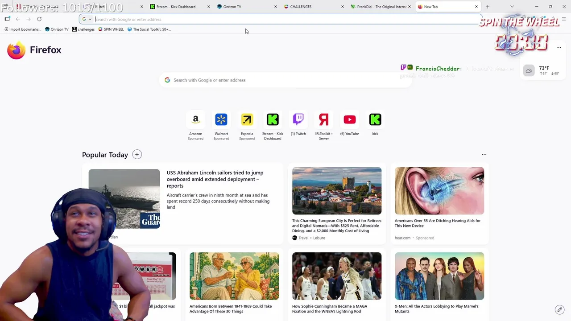The width and height of the screenshot is (571, 321).
Task: Open the hearing aids sponsored ear image
Action: [x=439, y=191]
